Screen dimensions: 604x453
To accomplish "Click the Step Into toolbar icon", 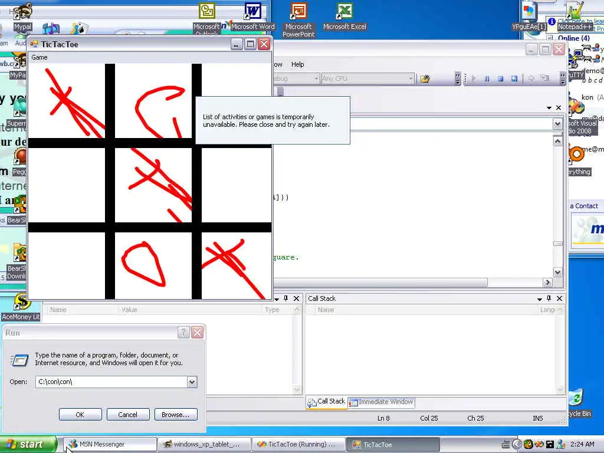I will (544, 78).
